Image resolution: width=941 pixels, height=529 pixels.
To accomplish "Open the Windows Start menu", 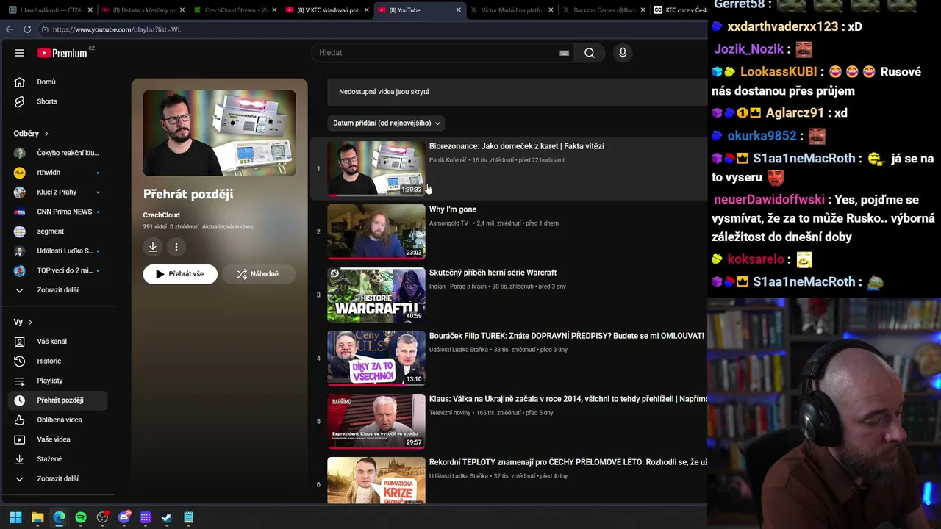I will click(15, 517).
